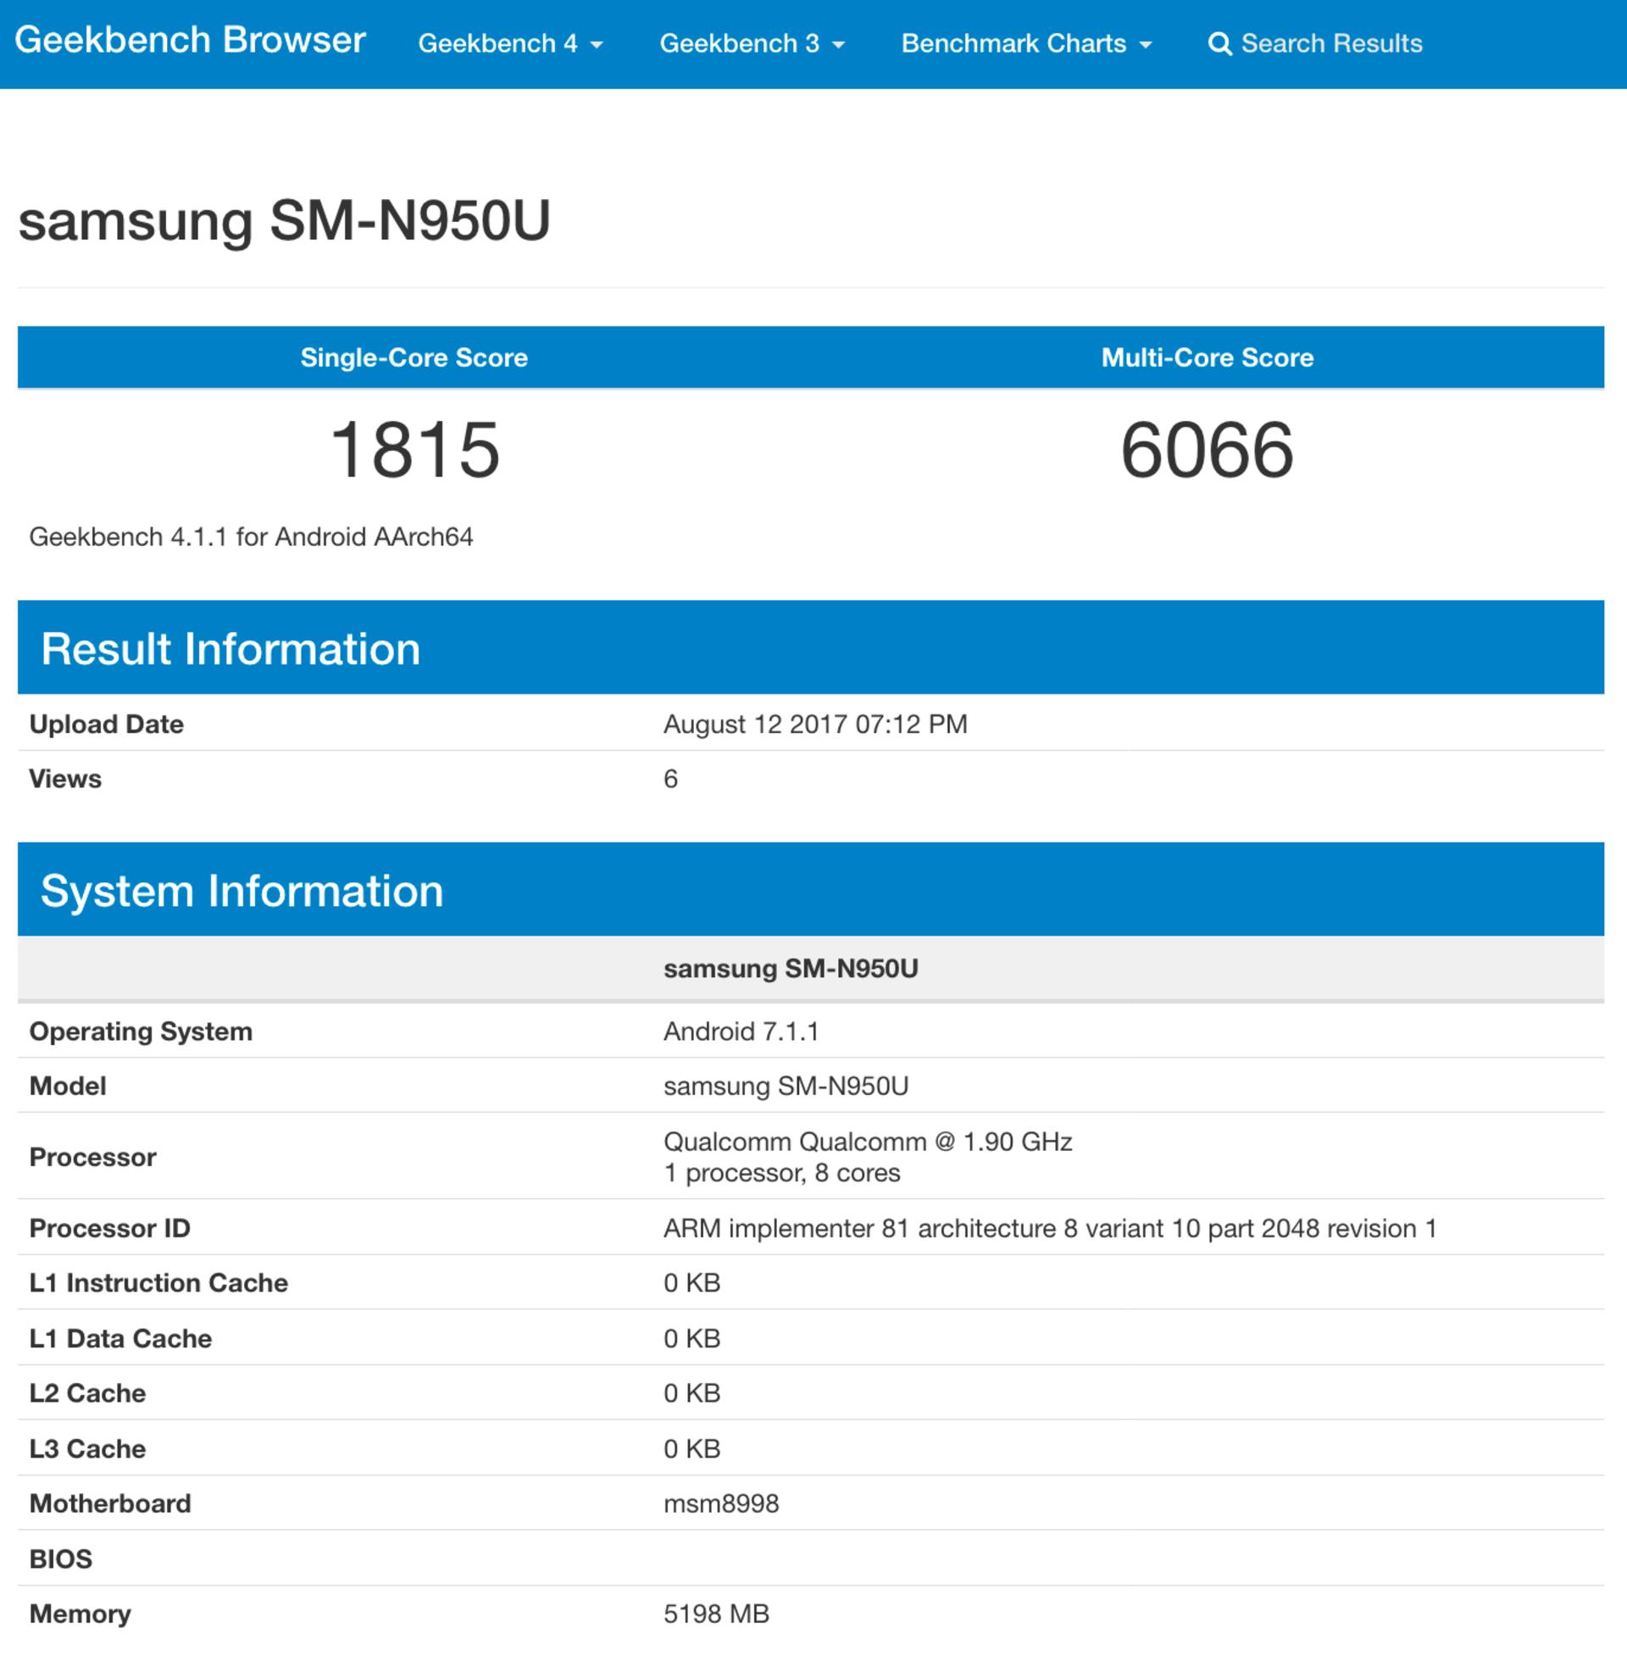This screenshot has height=1656, width=1627.
Task: Select the samsung SM-N950U page title
Action: pos(284,221)
